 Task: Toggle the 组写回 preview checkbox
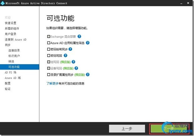point(48,62)
